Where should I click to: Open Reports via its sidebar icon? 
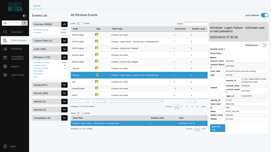click(5, 67)
